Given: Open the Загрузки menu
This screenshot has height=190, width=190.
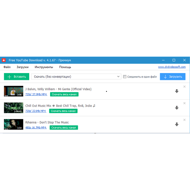Looking at the screenshot, I should 23,67.
